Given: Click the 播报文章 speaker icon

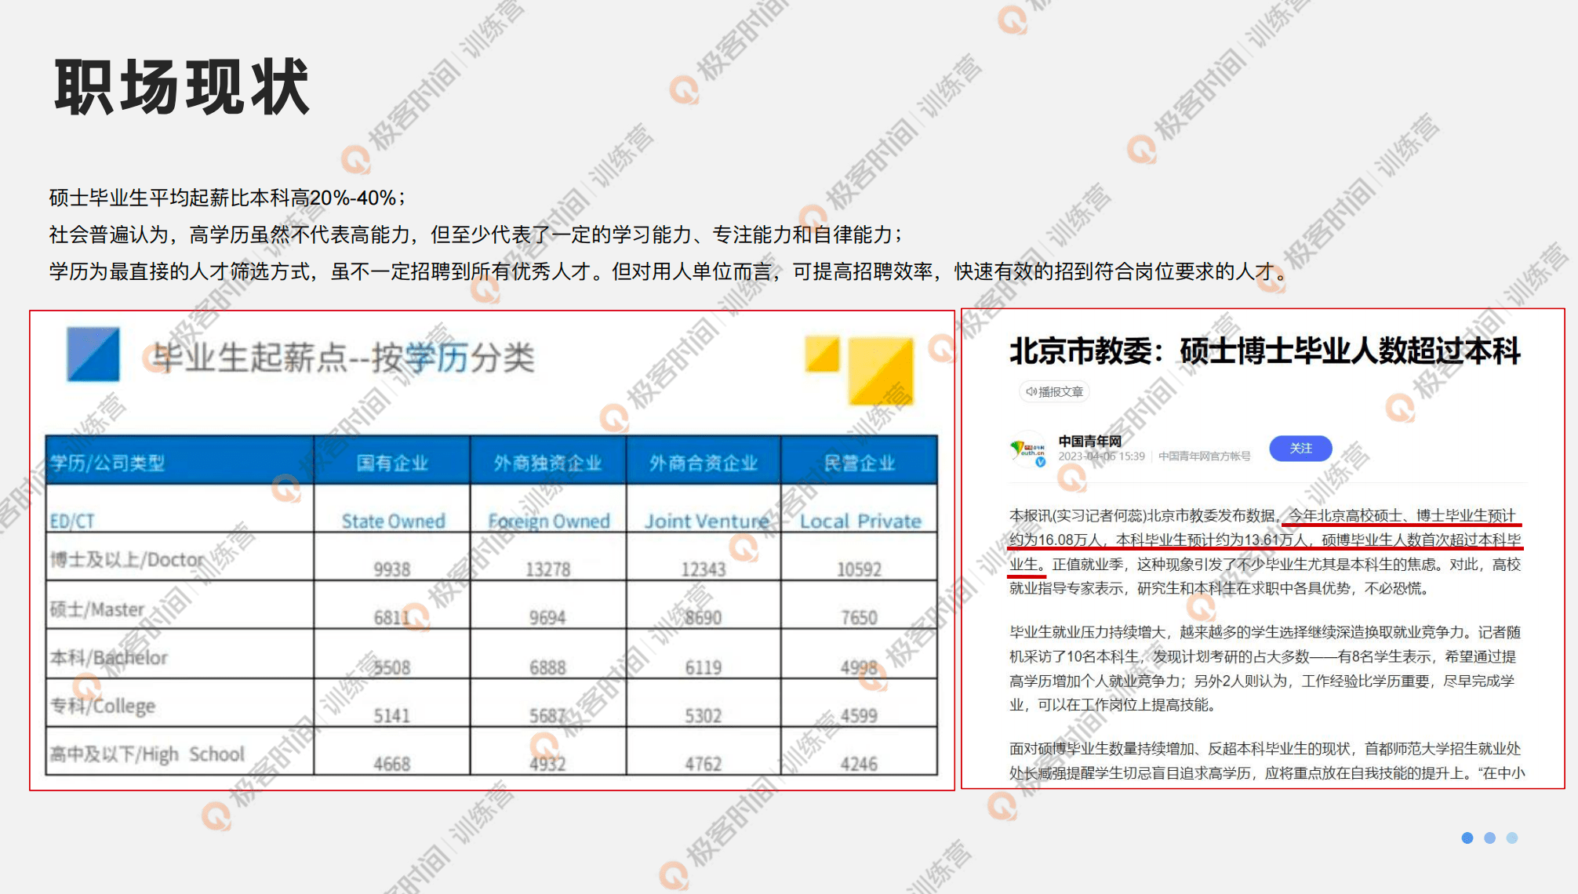Looking at the screenshot, I should tap(1031, 391).
